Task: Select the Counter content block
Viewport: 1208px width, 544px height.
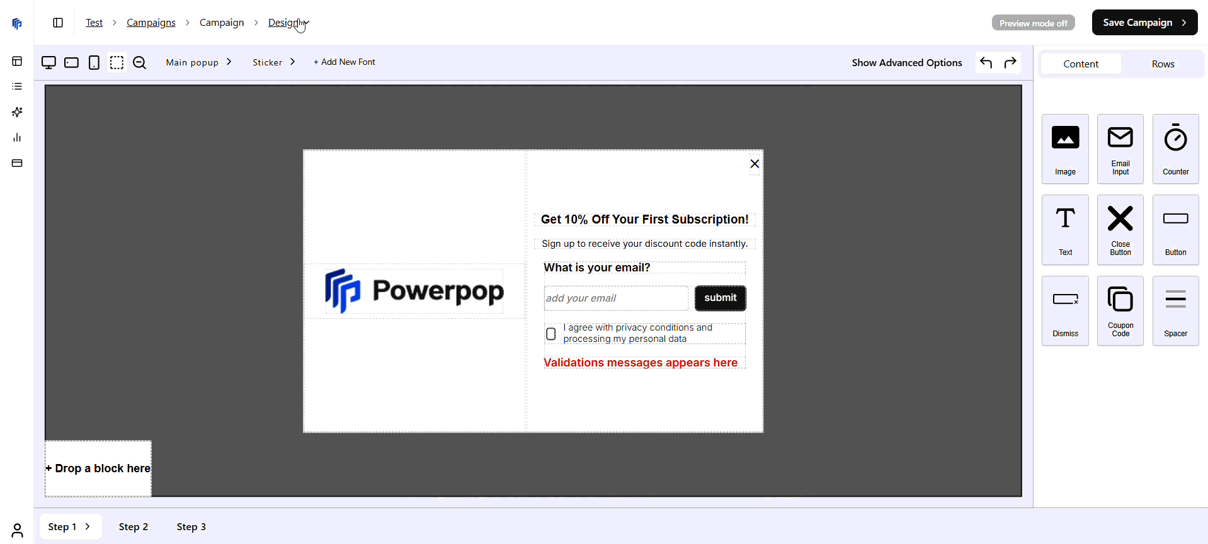Action: 1176,149
